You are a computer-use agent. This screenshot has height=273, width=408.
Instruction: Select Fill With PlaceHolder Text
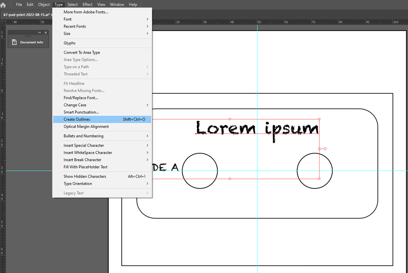coord(85,167)
